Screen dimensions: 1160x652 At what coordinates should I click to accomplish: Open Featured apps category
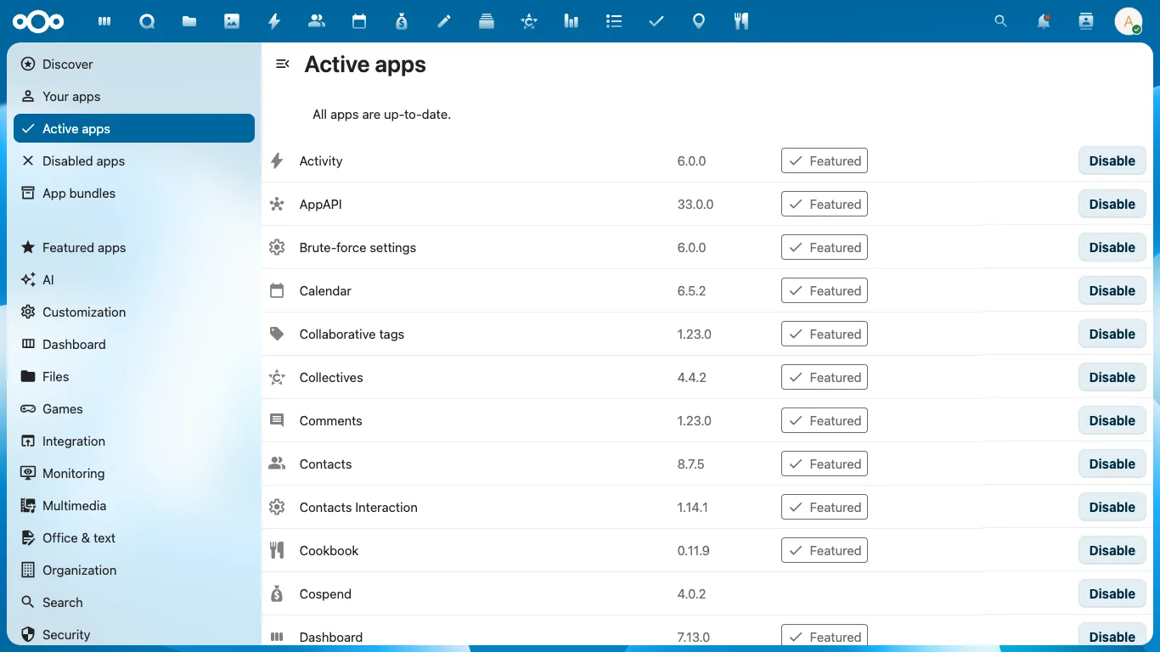point(134,247)
